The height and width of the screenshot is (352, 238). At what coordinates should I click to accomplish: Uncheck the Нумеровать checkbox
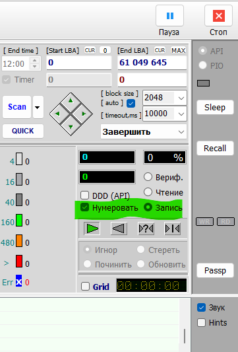(x=84, y=207)
